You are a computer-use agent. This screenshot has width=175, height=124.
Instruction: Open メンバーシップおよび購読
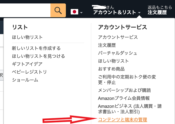(x=124, y=90)
